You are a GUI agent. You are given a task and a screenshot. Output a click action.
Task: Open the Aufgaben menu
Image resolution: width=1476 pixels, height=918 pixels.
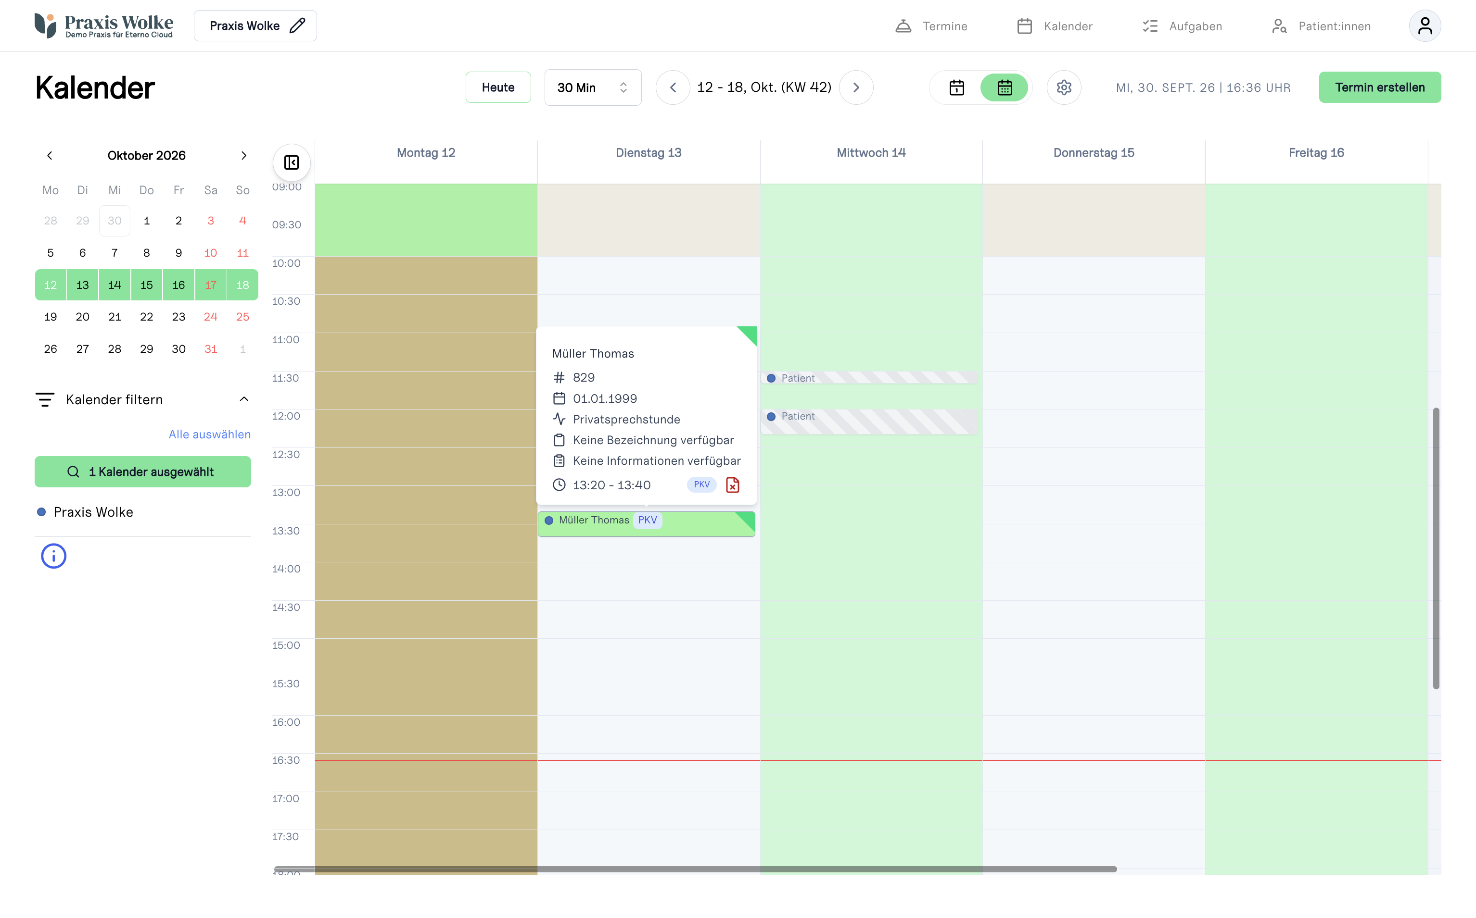1182,26
